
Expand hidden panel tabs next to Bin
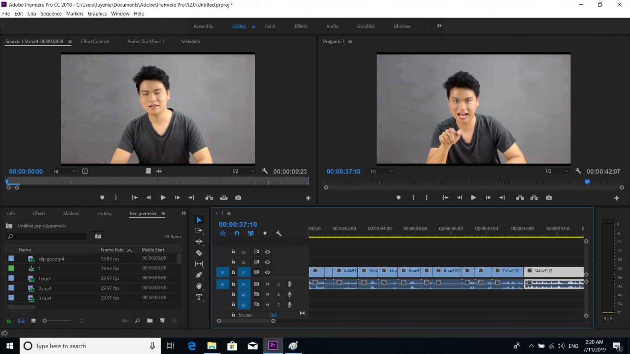[184, 213]
